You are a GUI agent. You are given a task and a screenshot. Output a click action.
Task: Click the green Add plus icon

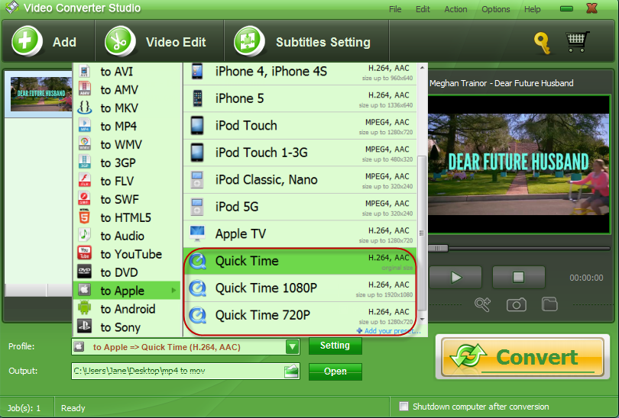click(x=28, y=42)
